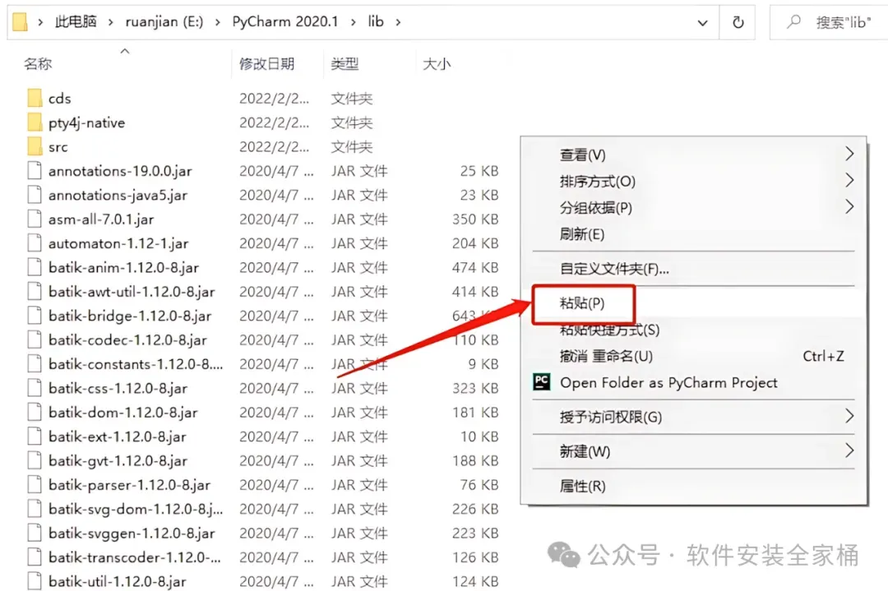
Task: Sort by 大小 column header
Action: (x=437, y=63)
